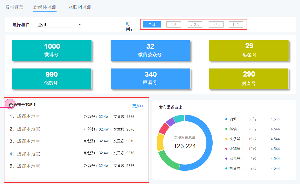300x184 pixels.
Task: Click the 微博号 1000 stat card
Action: point(52,50)
